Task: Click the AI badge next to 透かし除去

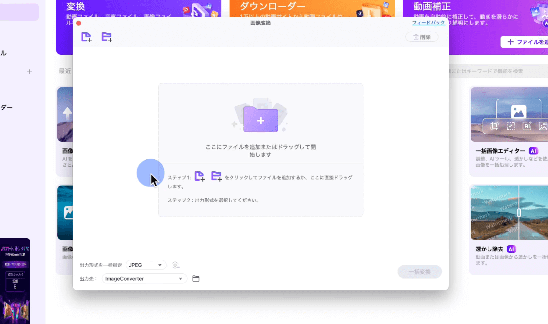Action: point(511,249)
